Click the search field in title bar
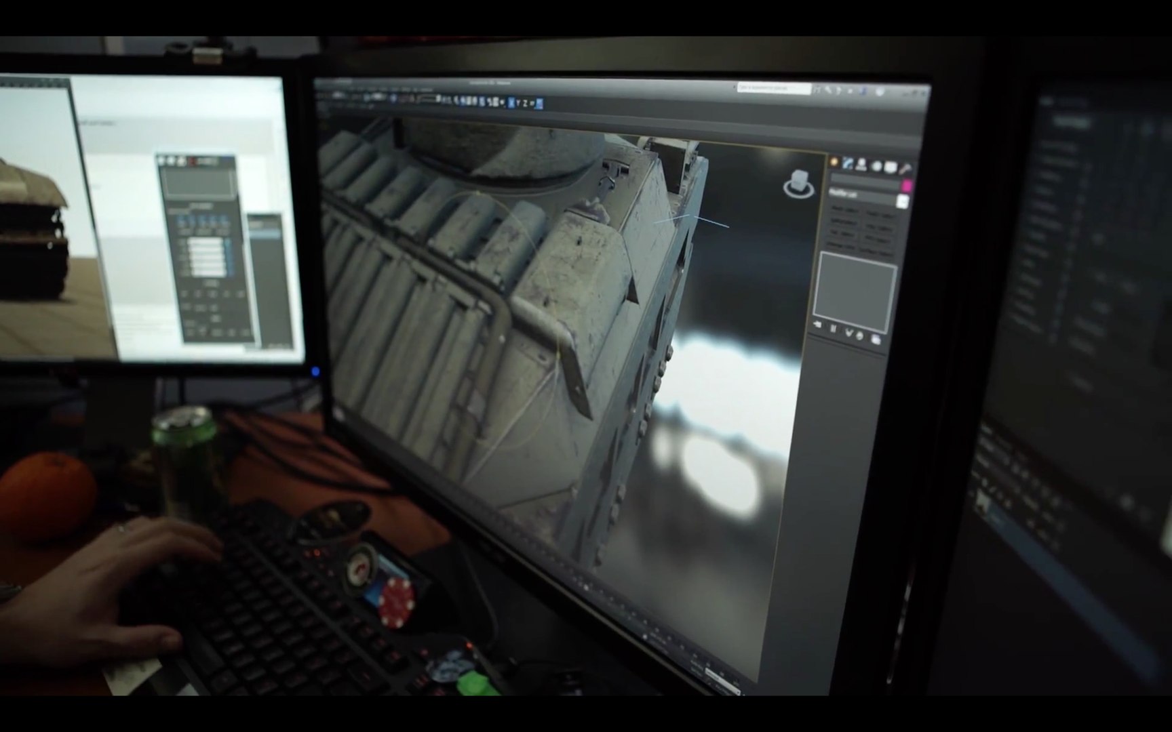 (x=773, y=87)
